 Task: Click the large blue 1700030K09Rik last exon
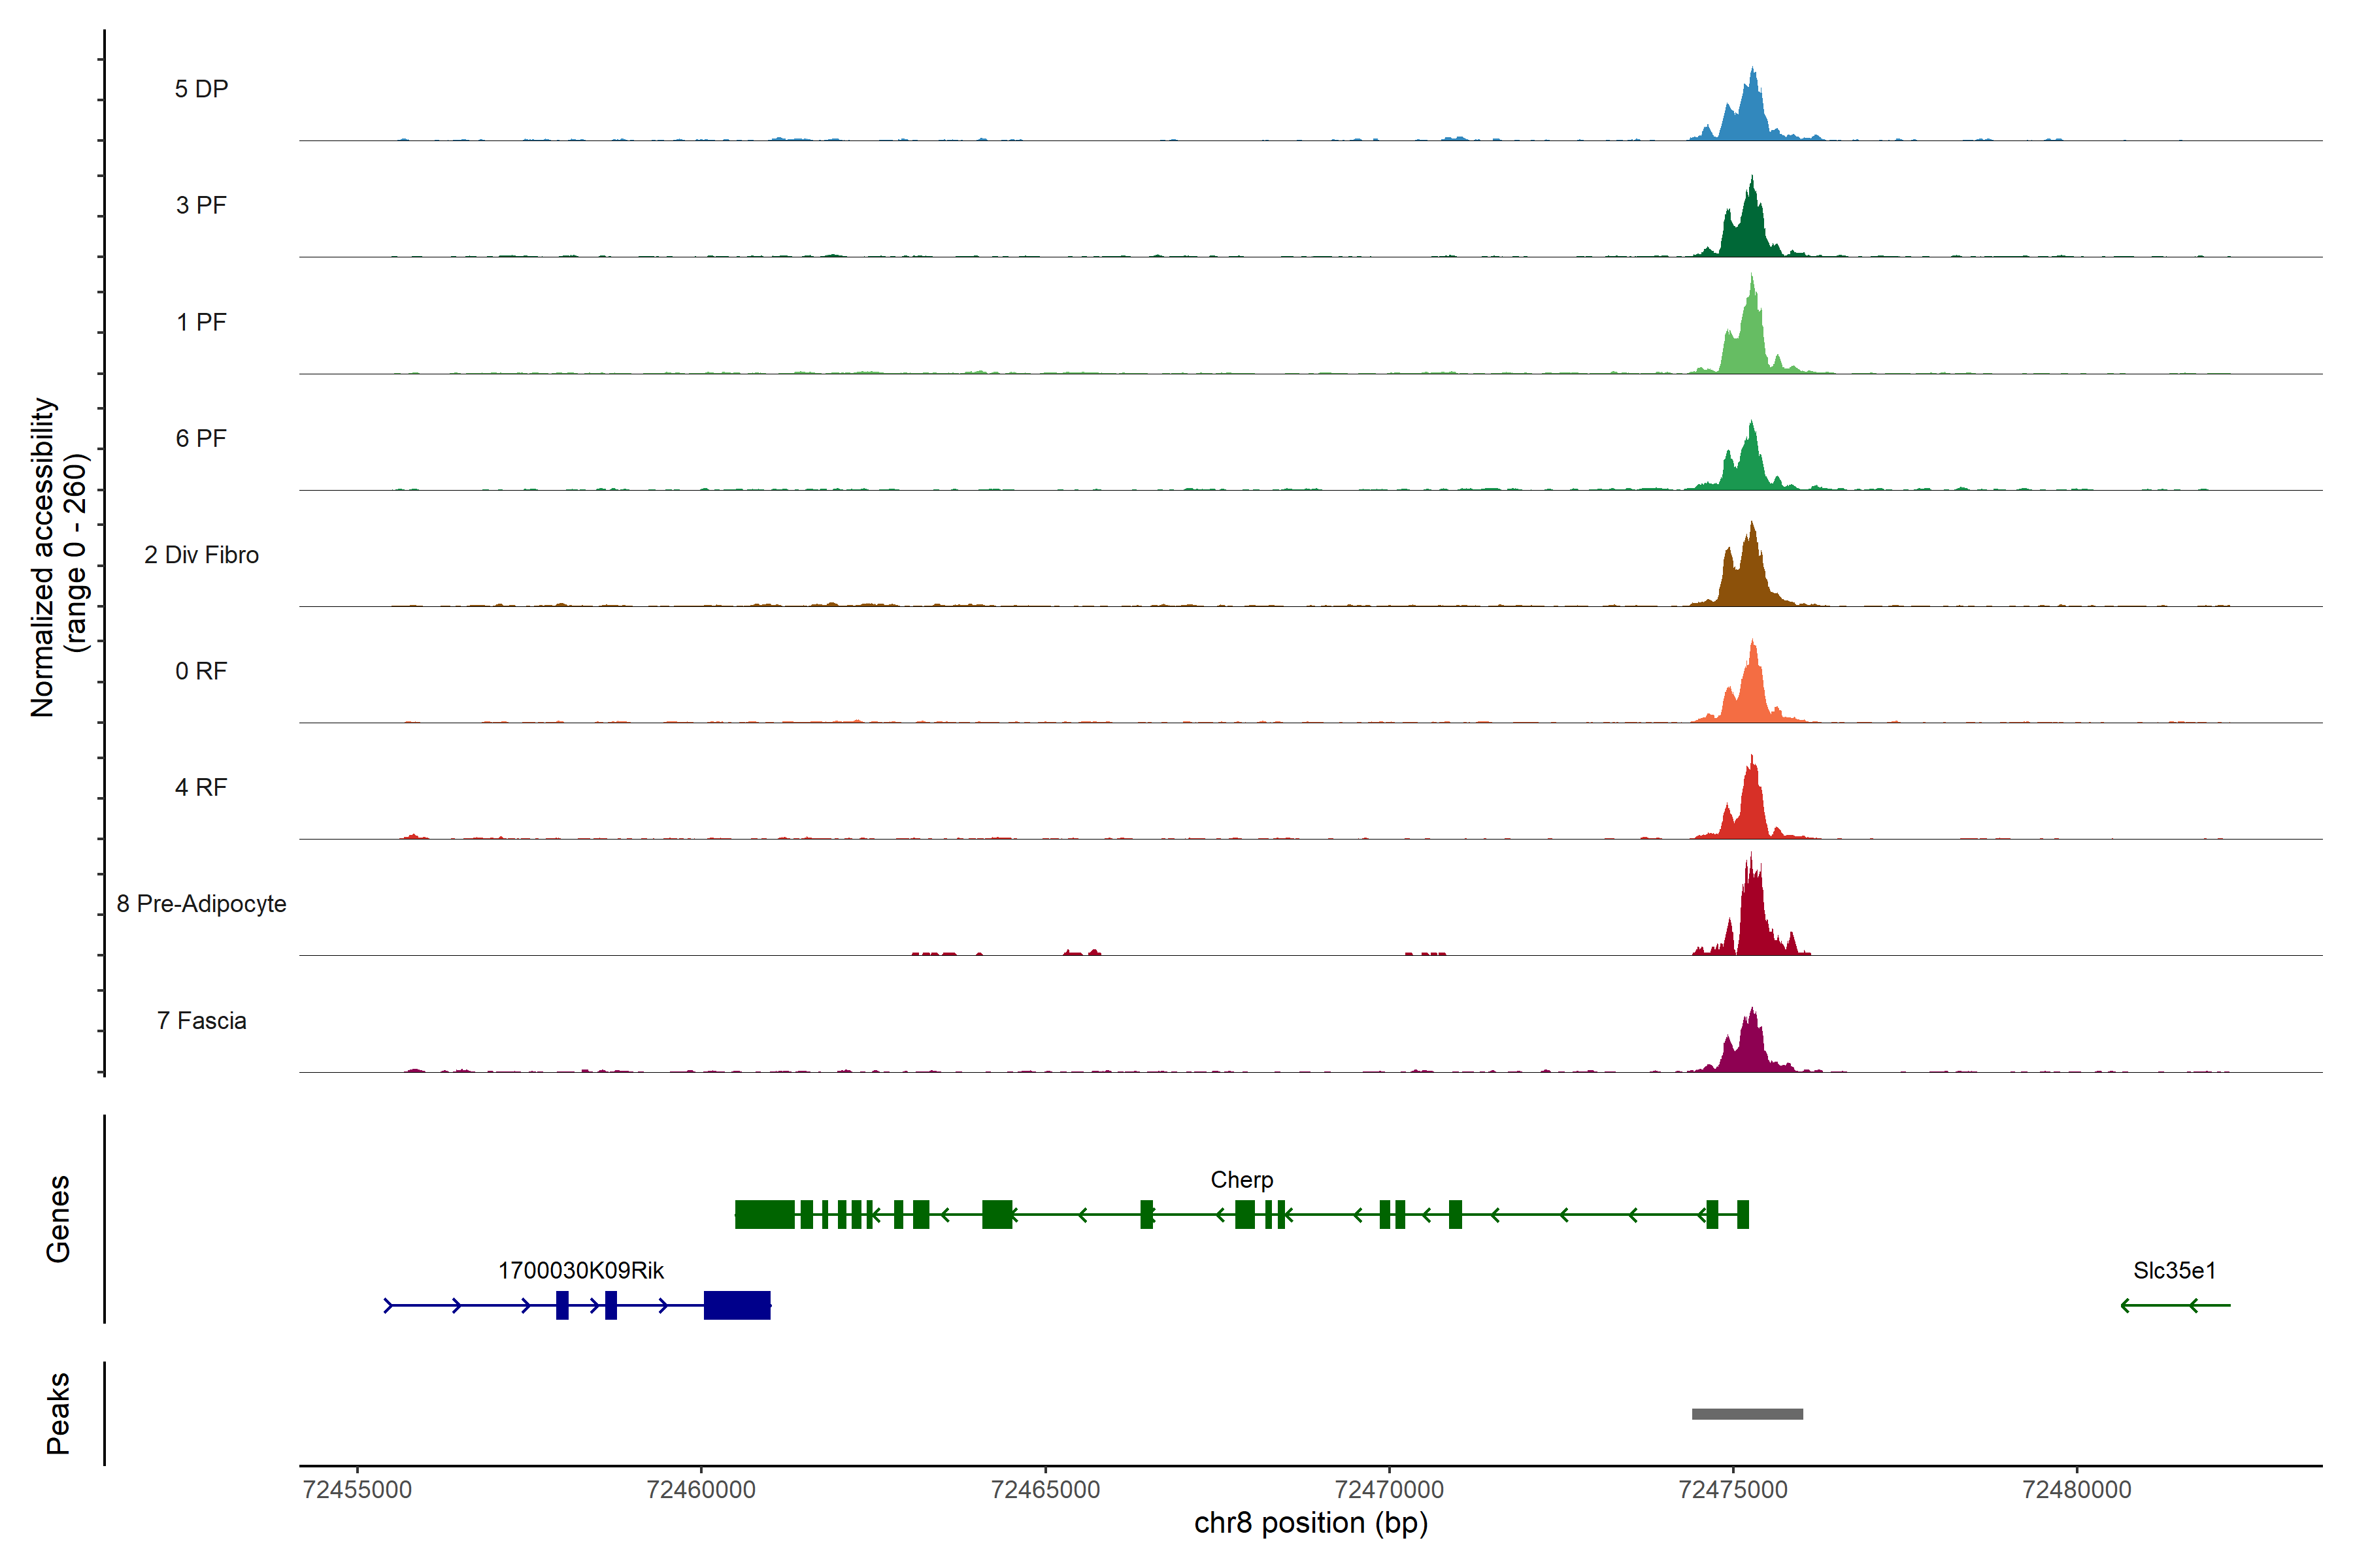tap(737, 1305)
